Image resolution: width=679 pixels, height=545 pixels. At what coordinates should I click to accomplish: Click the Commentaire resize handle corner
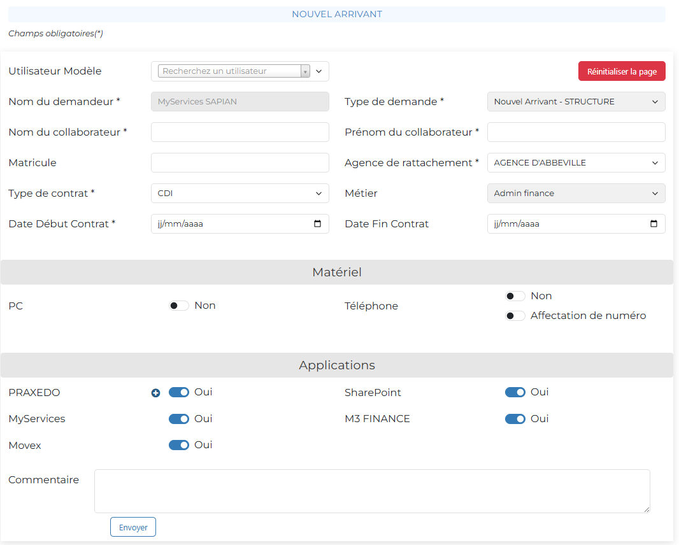click(x=647, y=509)
